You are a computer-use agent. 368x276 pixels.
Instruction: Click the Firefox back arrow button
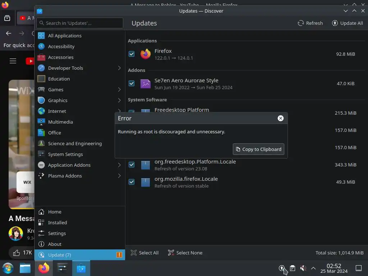9,33
